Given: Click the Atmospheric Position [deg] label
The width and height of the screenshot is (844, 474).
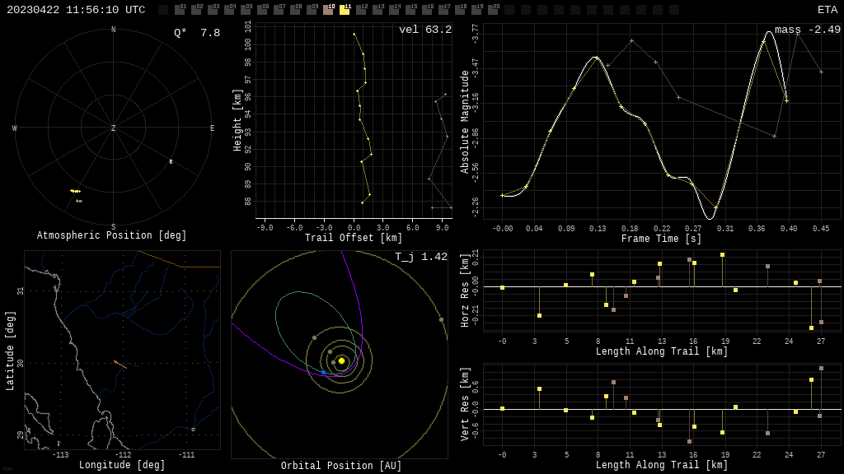Looking at the screenshot, I should (x=111, y=235).
